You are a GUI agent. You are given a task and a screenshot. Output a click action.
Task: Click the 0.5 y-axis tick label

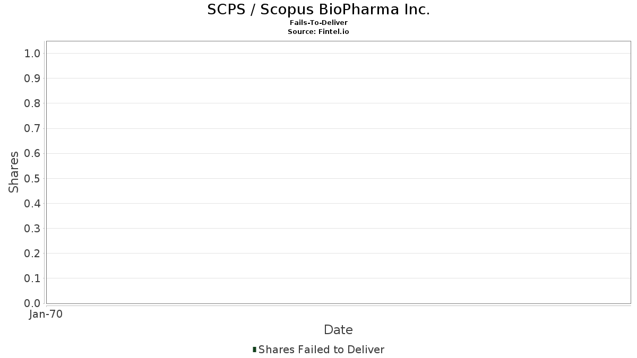click(x=32, y=178)
